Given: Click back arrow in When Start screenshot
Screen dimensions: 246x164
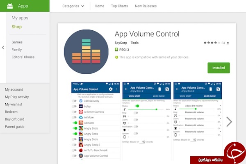Looking at the screenshot, I should (x=126, y=89).
